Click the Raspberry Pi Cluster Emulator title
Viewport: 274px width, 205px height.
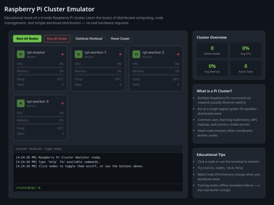point(49,9)
